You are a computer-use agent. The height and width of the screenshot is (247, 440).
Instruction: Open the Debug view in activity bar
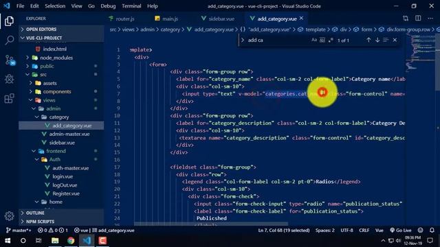[x=9, y=80]
